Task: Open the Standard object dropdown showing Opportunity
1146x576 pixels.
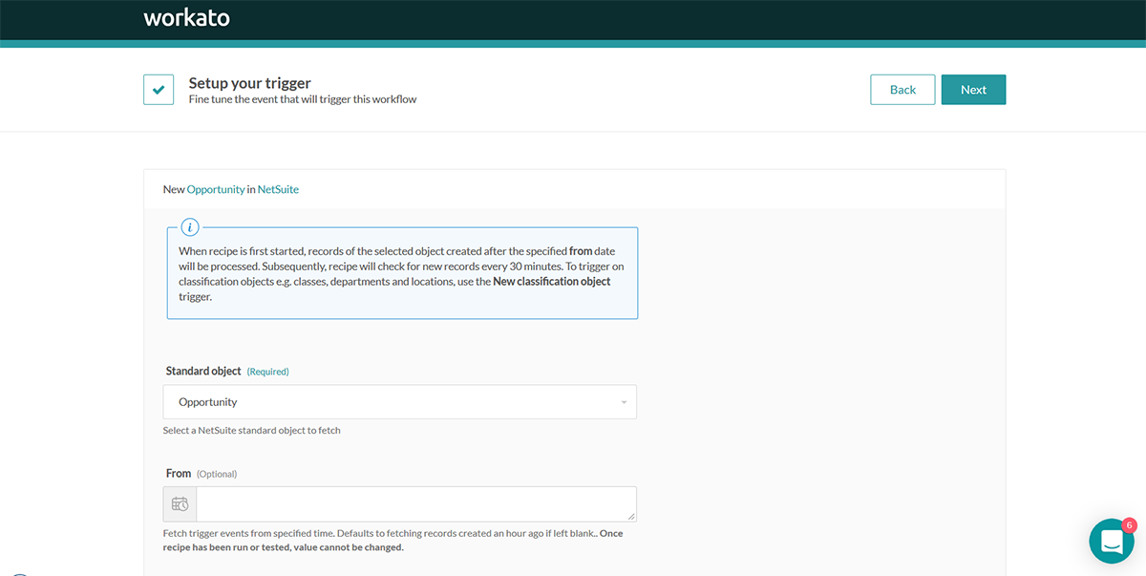Action: (399, 402)
